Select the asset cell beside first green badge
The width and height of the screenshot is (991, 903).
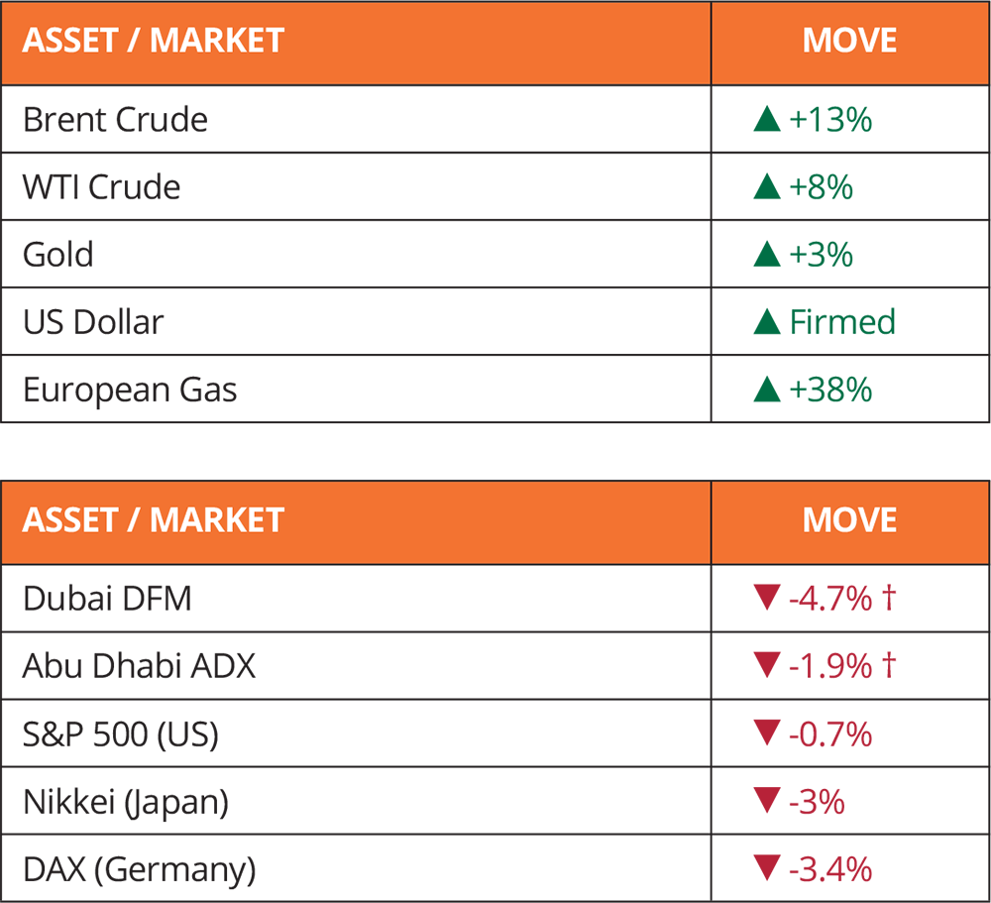[x=356, y=121]
